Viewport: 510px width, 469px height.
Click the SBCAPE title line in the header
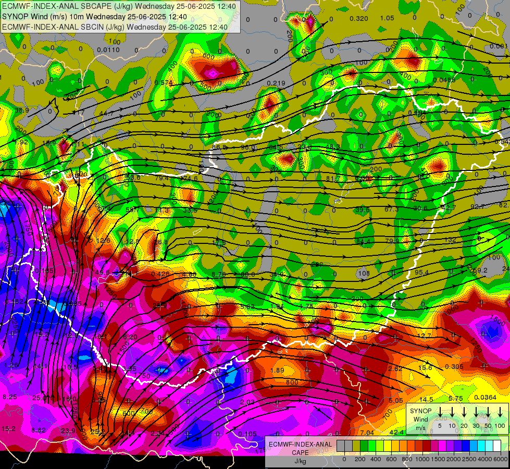point(119,6)
